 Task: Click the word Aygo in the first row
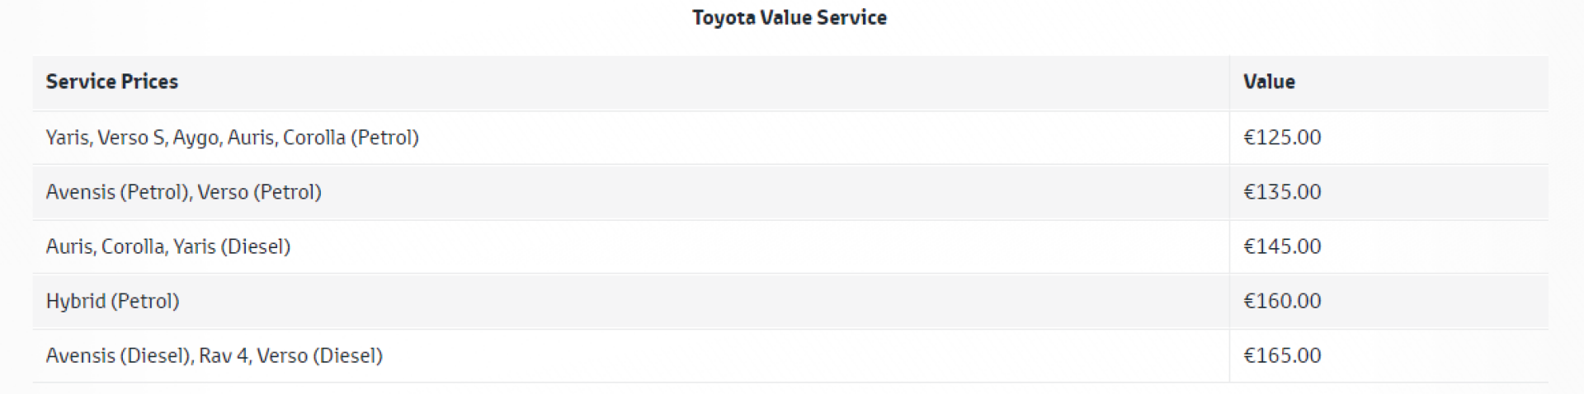196,138
